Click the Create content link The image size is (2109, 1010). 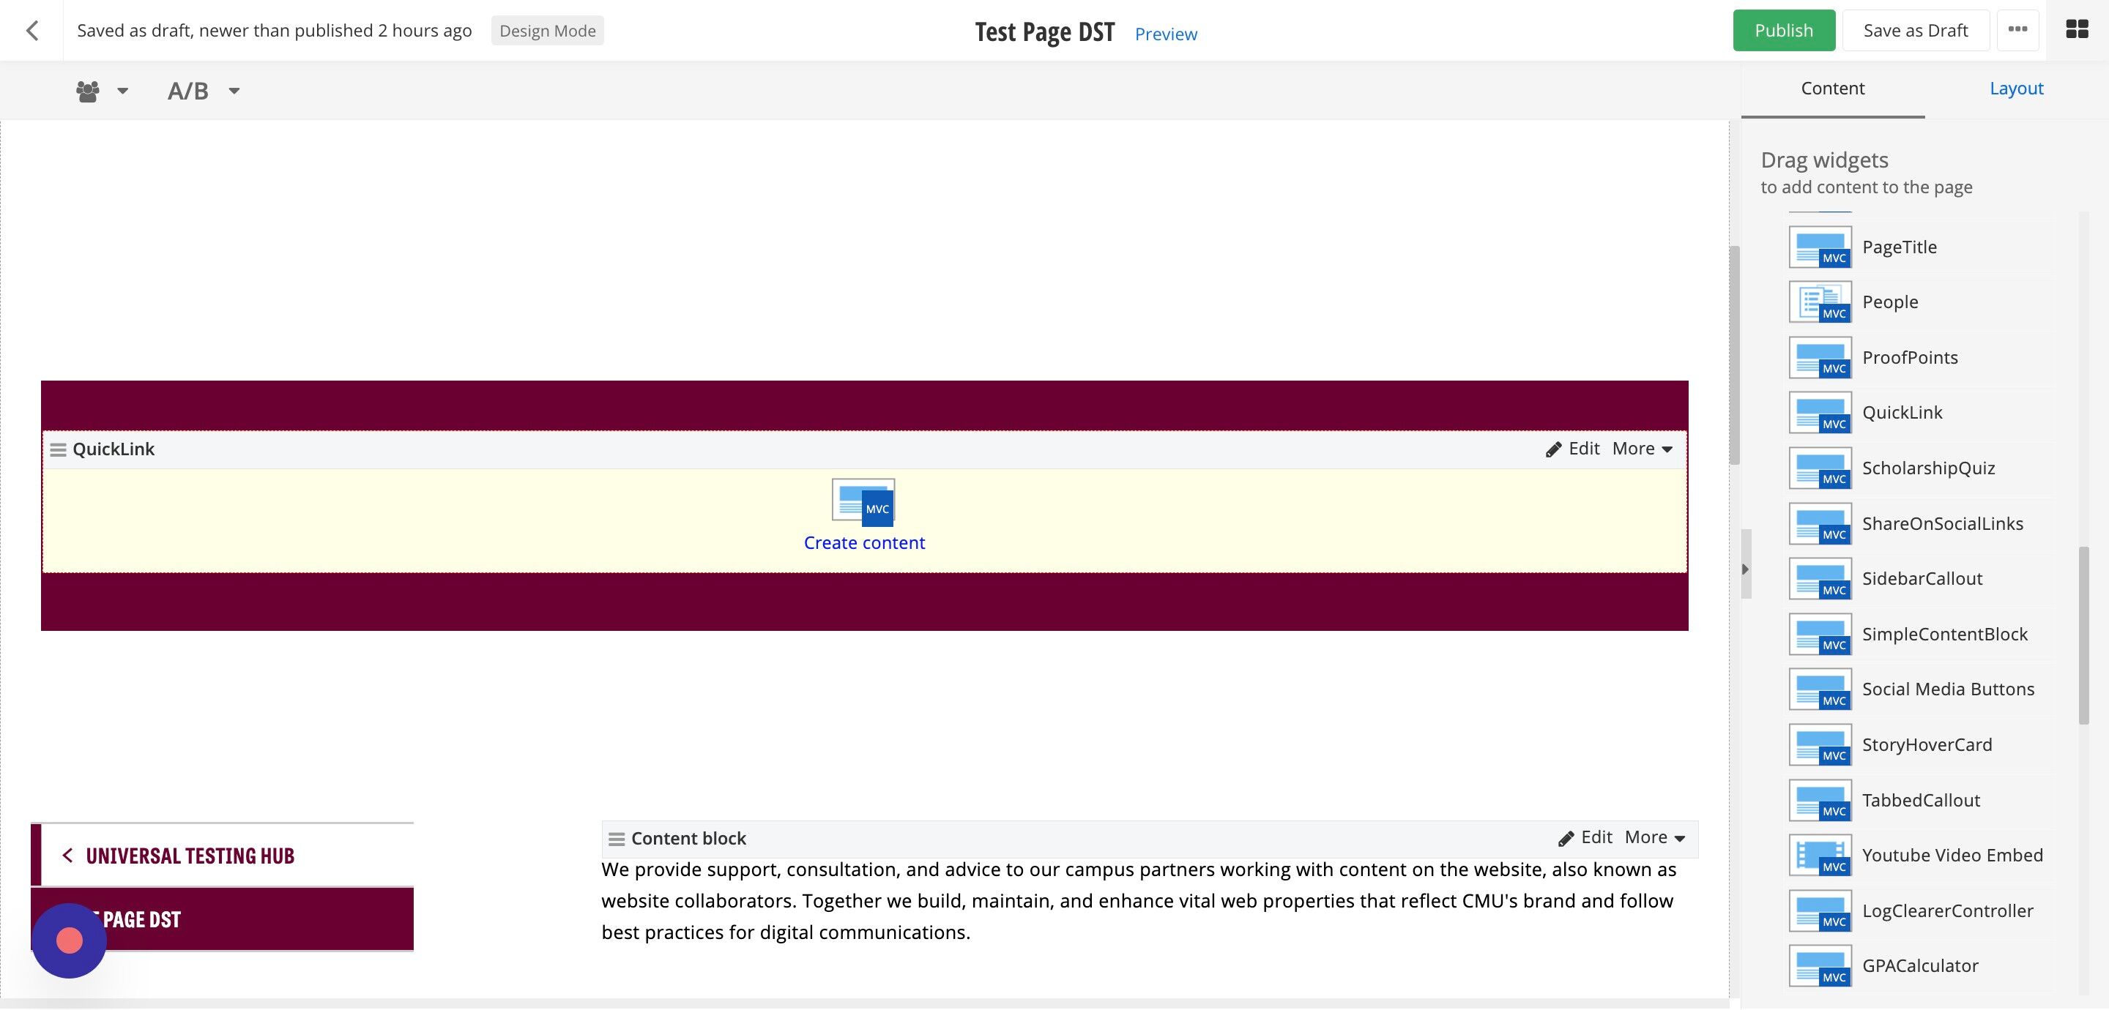coord(864,542)
